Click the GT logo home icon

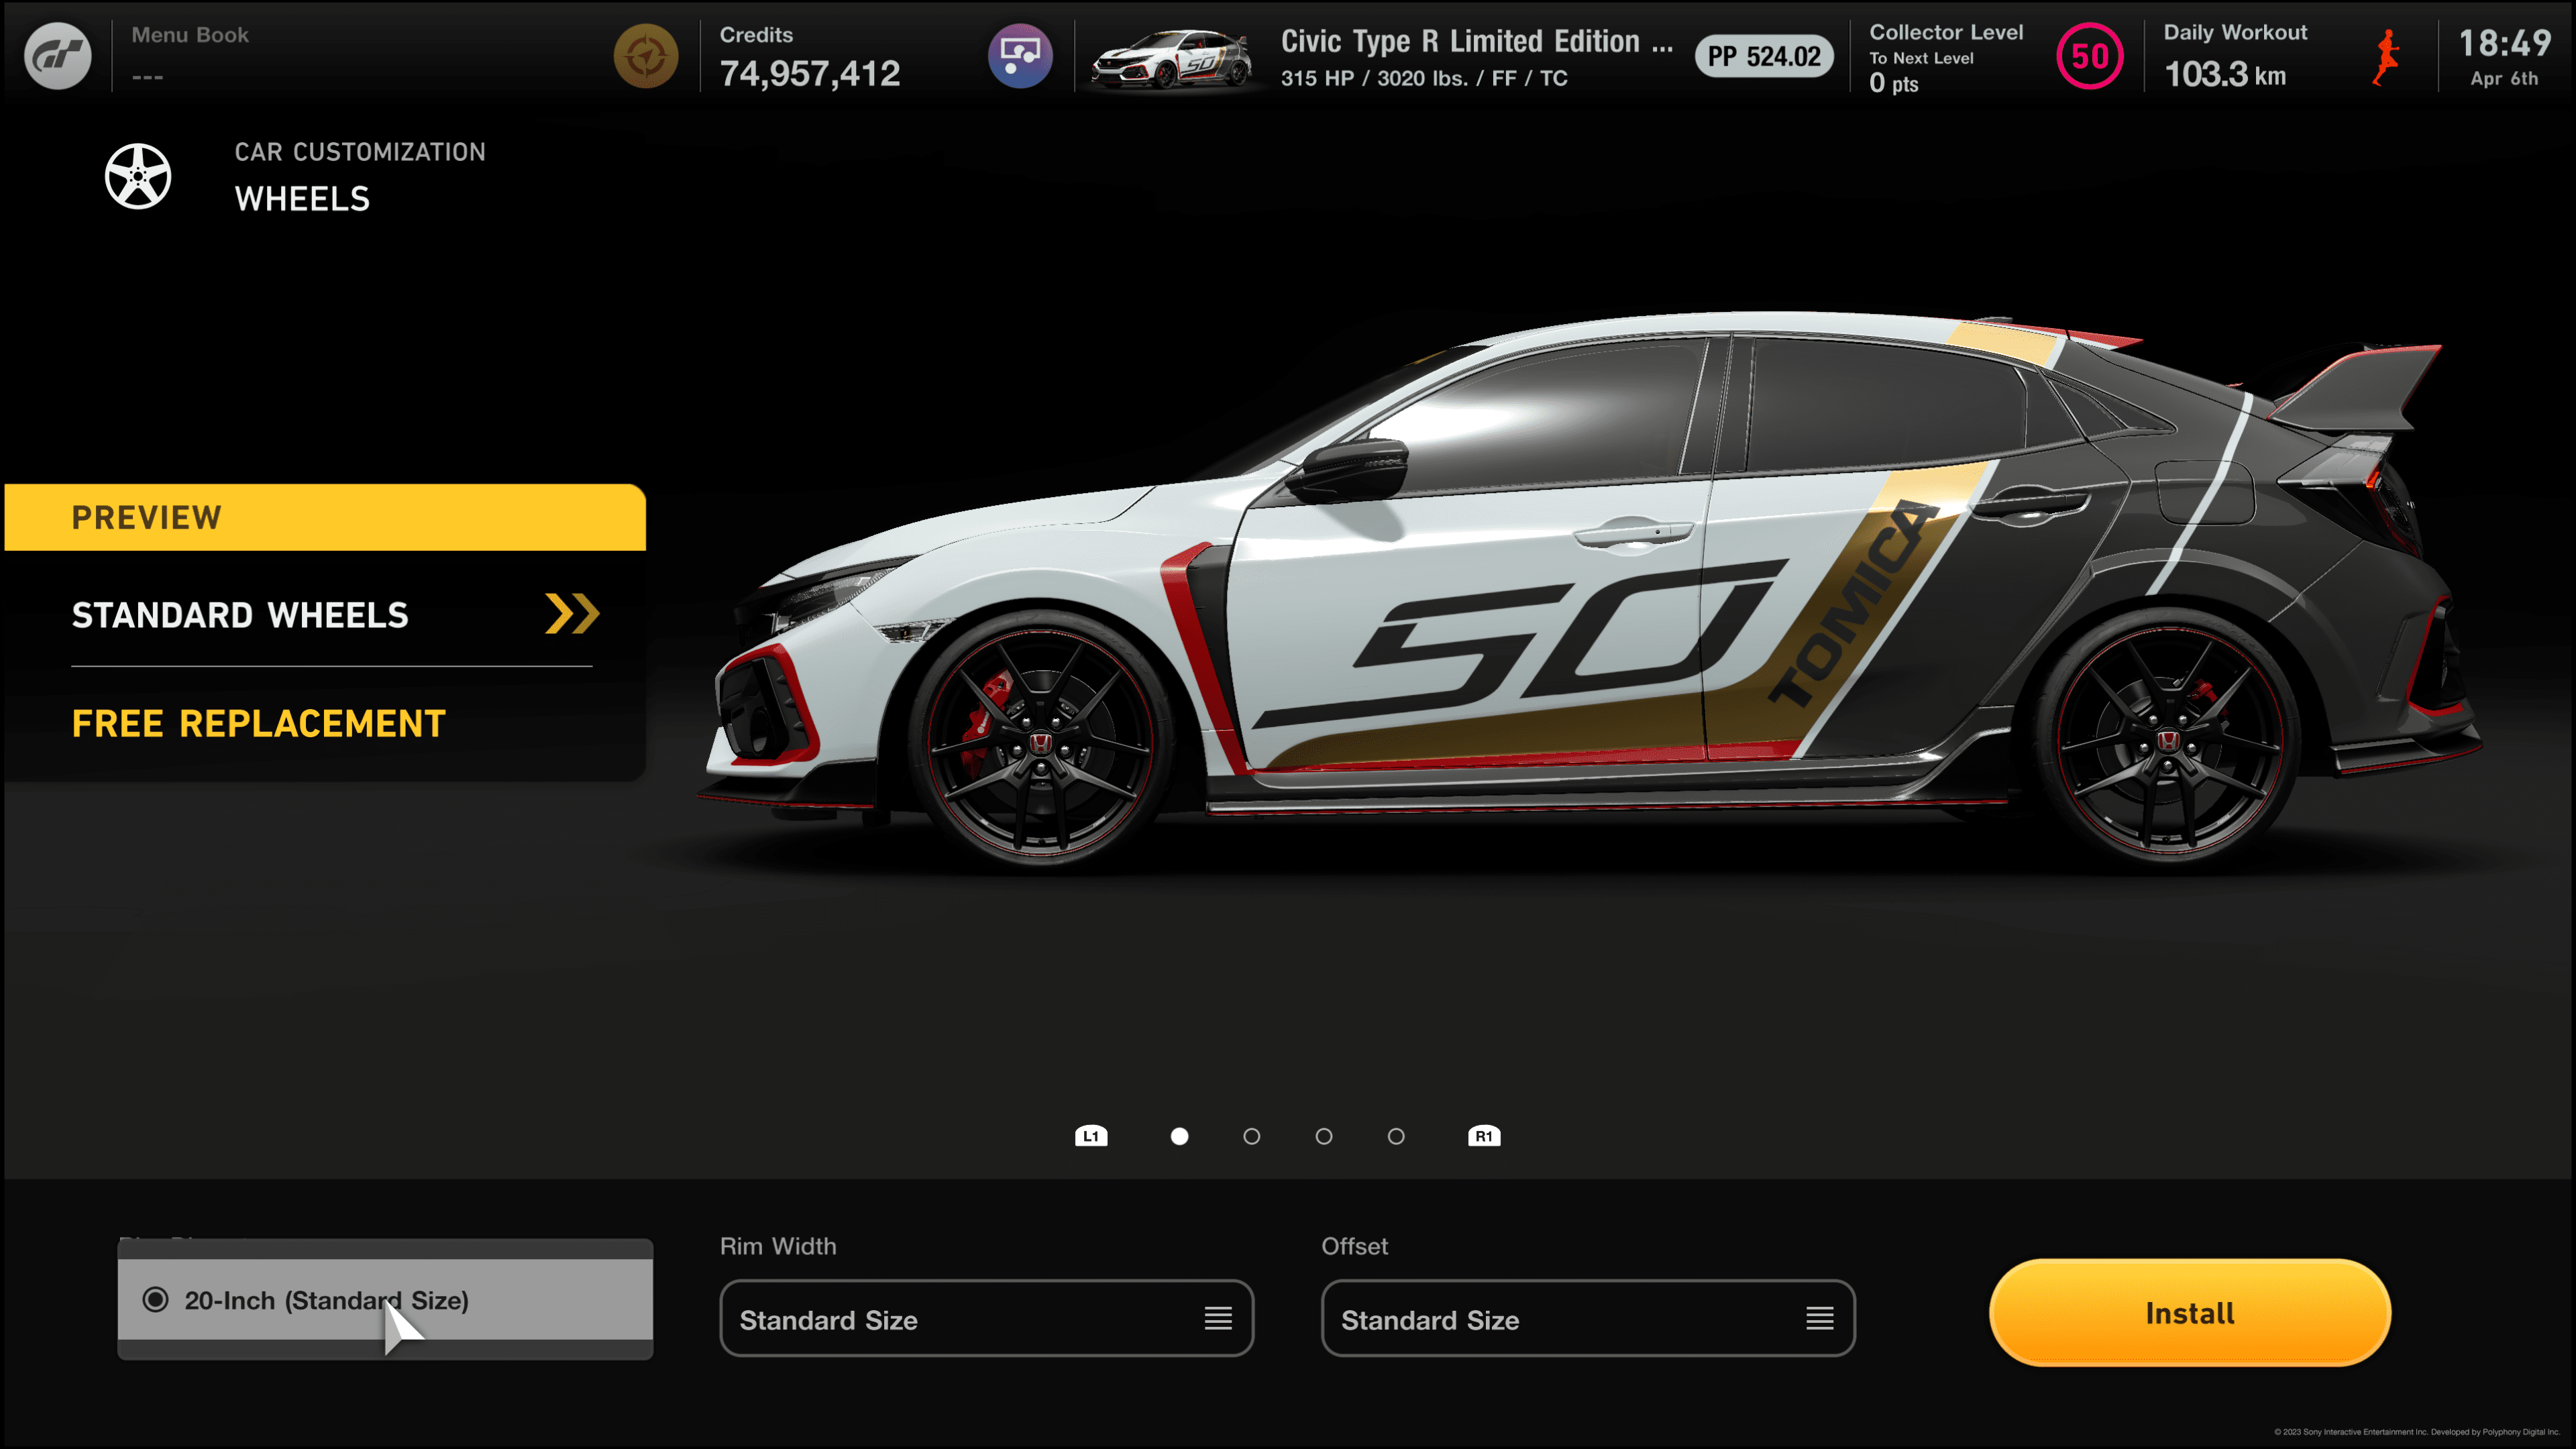click(x=57, y=56)
